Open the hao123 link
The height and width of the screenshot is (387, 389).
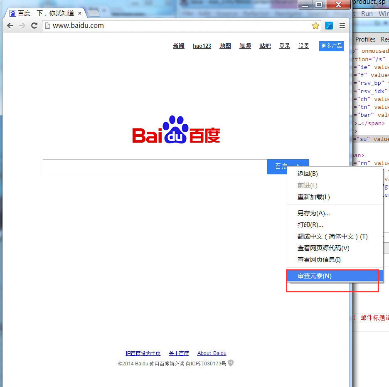click(x=202, y=46)
